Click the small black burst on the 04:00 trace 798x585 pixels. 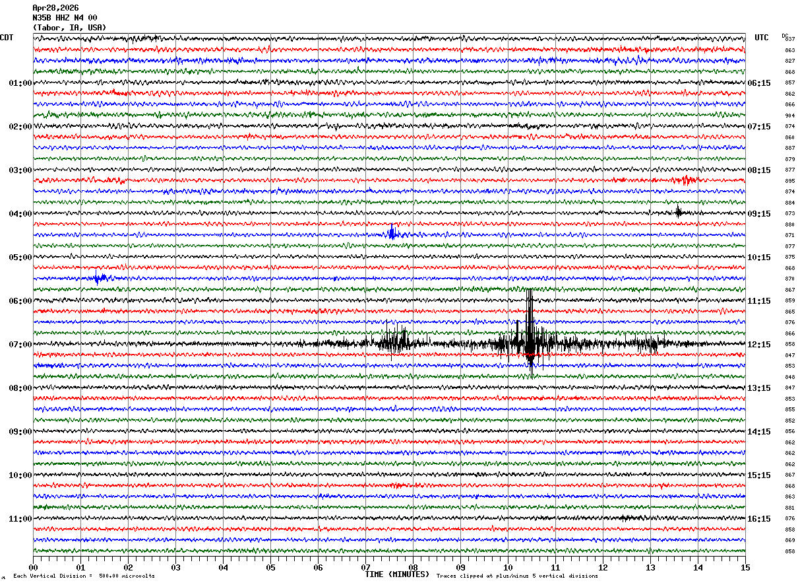678,212
